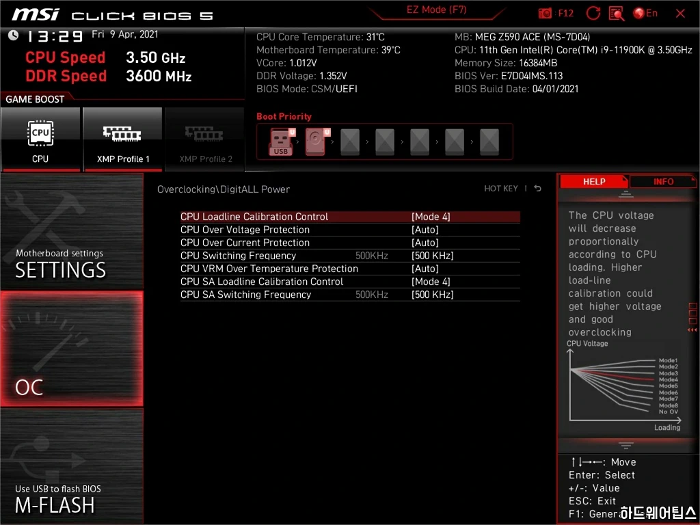This screenshot has height=525, width=700.
Task: Select the CPU Switching Frequency label
Action: (x=239, y=256)
